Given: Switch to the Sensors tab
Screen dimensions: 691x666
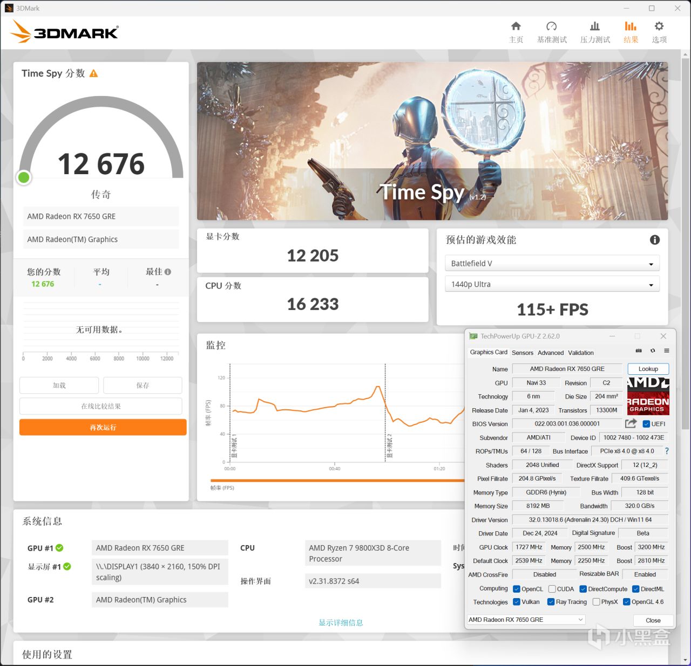Looking at the screenshot, I should 523,353.
